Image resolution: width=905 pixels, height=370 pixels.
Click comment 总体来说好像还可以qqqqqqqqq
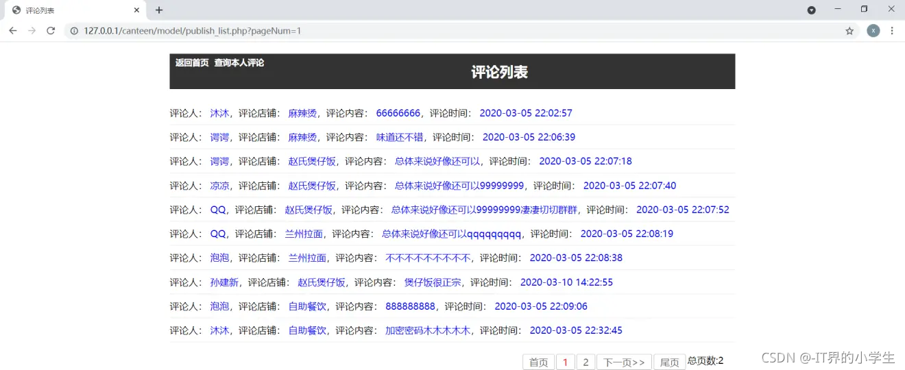(x=451, y=234)
